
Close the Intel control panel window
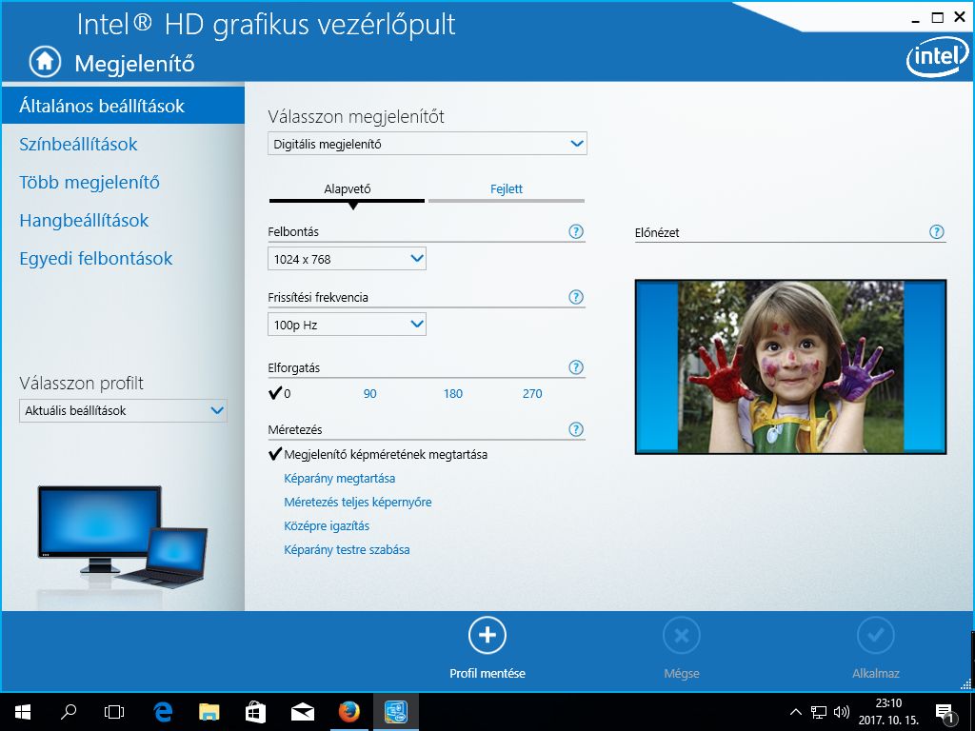tap(960, 17)
